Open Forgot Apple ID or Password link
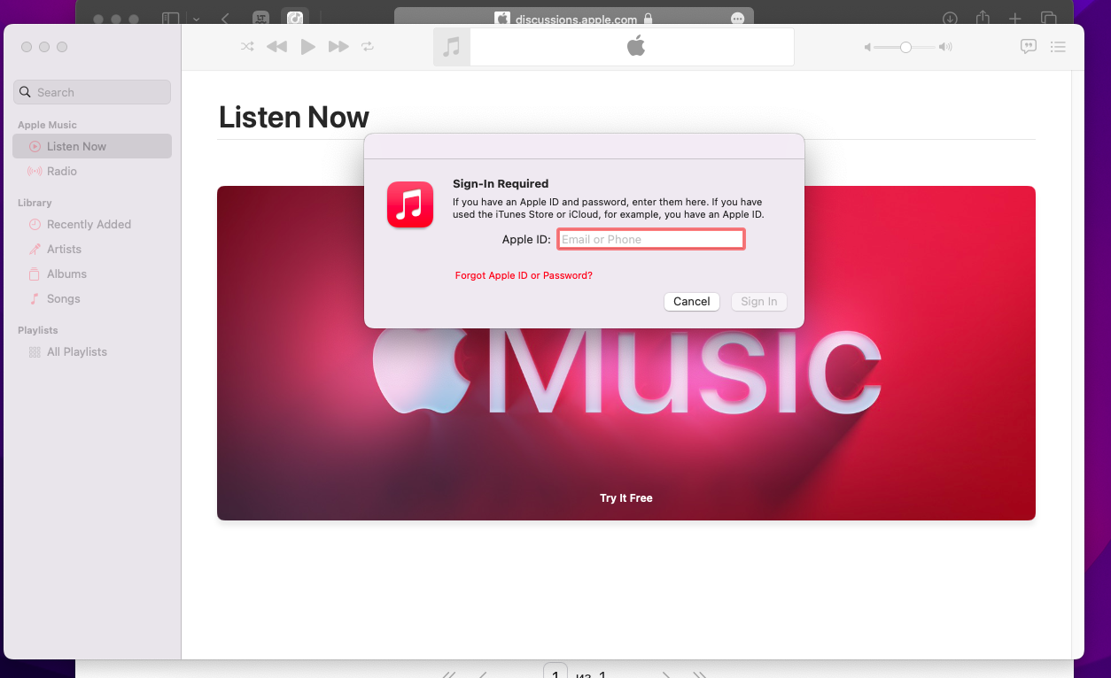Image resolution: width=1111 pixels, height=678 pixels. [524, 275]
